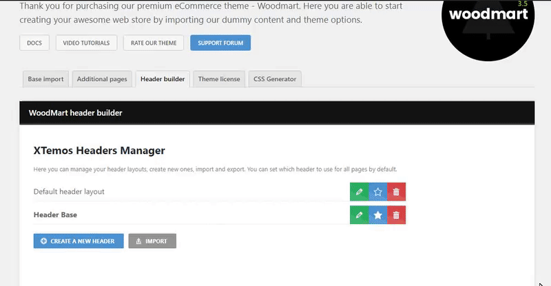Click the WoodMart header builder title bar
The image size is (551, 286).
pos(277,113)
